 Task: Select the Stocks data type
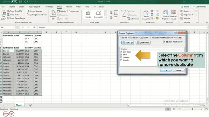point(88,15)
